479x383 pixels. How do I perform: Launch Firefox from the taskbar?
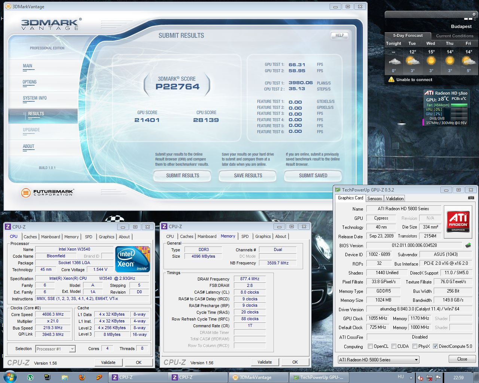pyautogui.click(x=82, y=377)
